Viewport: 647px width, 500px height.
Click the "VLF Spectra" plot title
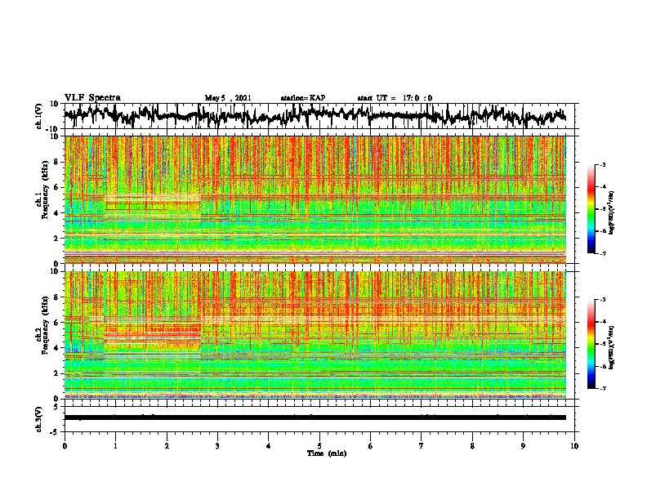pos(92,97)
